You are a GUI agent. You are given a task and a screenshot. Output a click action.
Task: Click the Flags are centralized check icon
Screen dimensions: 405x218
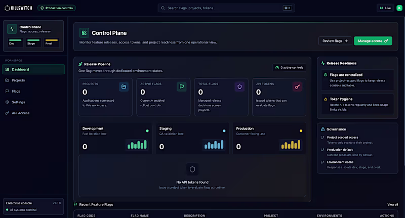[326, 75]
